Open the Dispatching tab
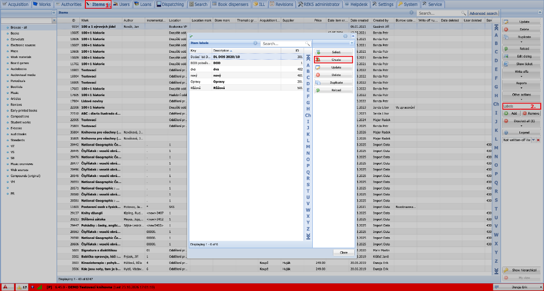This screenshot has width=544, height=291. [x=170, y=4]
